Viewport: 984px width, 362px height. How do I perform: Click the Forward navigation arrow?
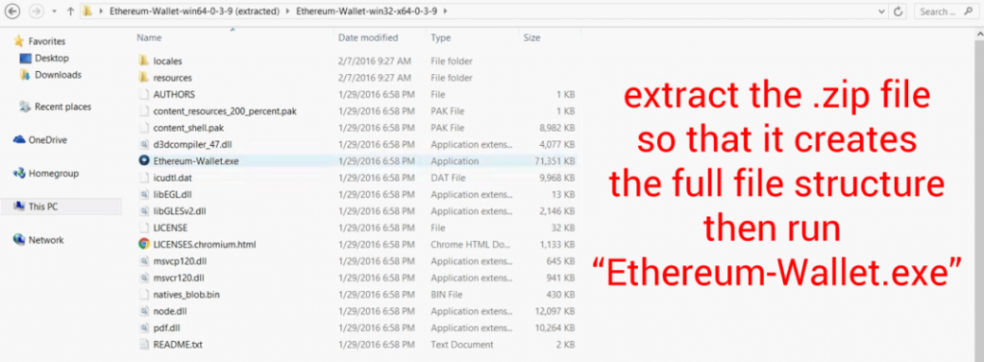pos(36,12)
